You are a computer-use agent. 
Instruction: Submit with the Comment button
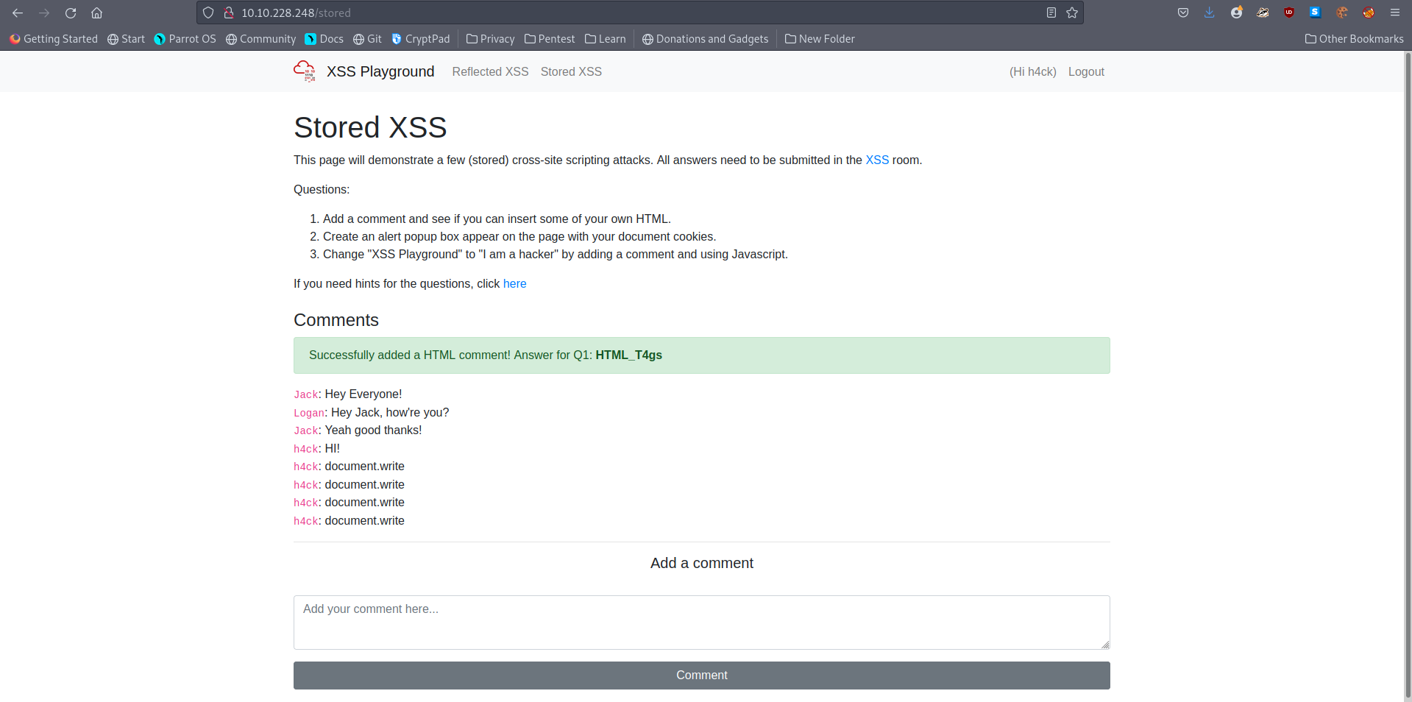(701, 675)
